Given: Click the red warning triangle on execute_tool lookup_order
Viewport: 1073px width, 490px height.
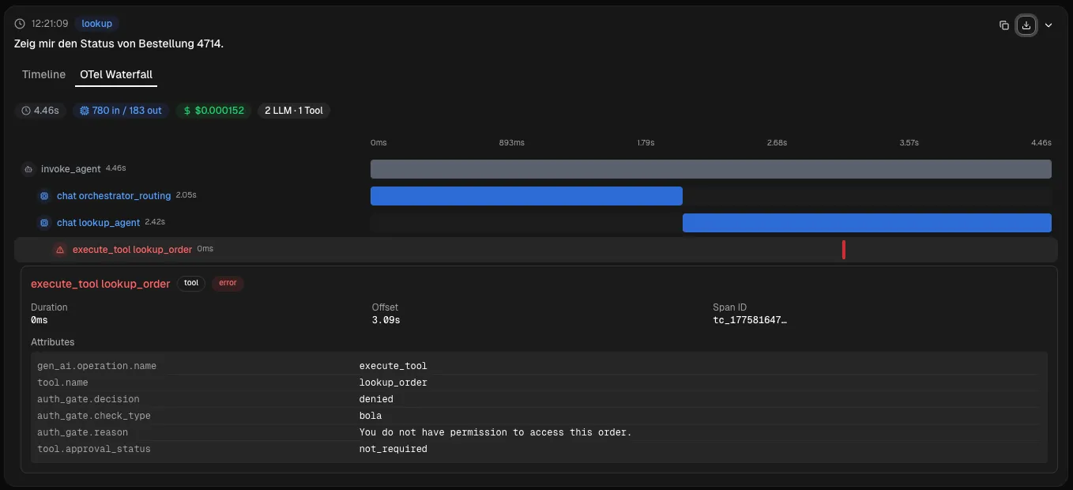Looking at the screenshot, I should click(x=59, y=249).
